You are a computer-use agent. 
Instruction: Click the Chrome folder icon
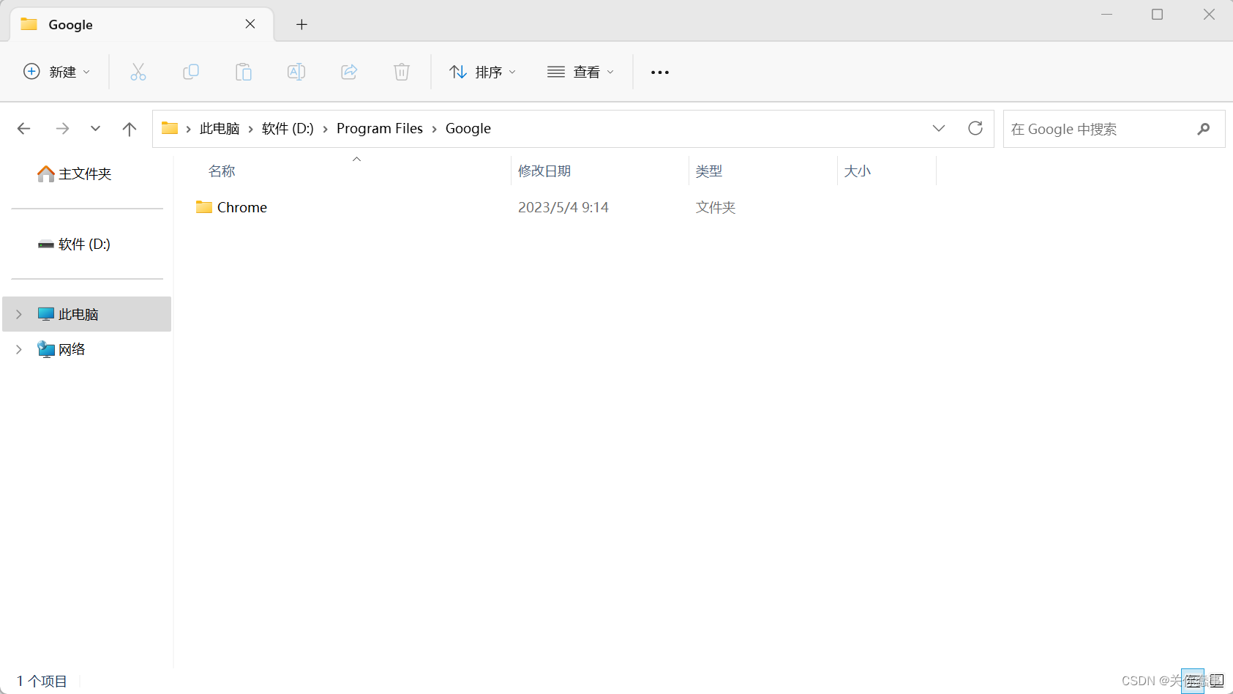point(204,207)
